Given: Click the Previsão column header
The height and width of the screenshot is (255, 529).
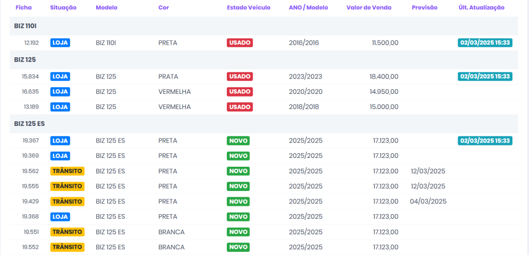Looking at the screenshot, I should [425, 8].
